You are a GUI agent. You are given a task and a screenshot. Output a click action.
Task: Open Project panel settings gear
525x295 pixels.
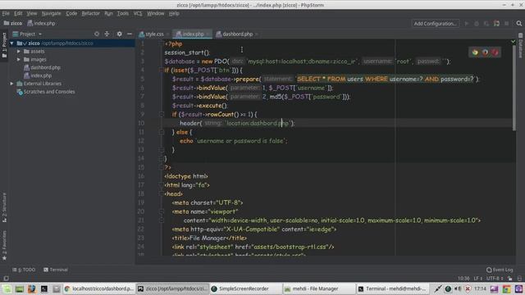[x=120, y=34]
